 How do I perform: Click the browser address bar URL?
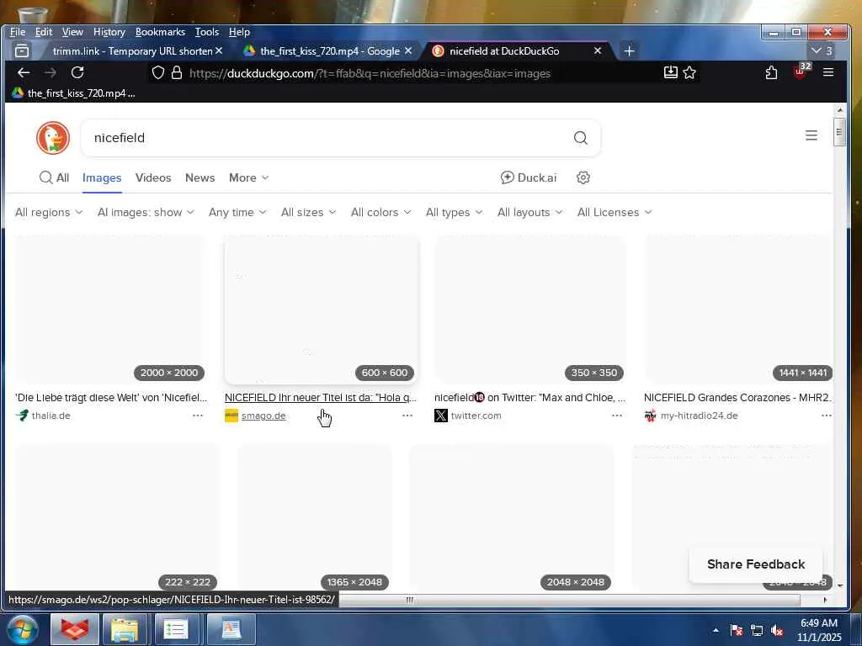[370, 73]
